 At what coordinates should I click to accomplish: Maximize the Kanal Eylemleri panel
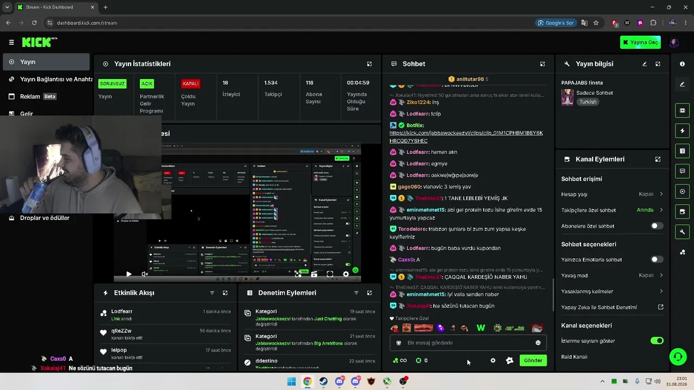(658, 159)
